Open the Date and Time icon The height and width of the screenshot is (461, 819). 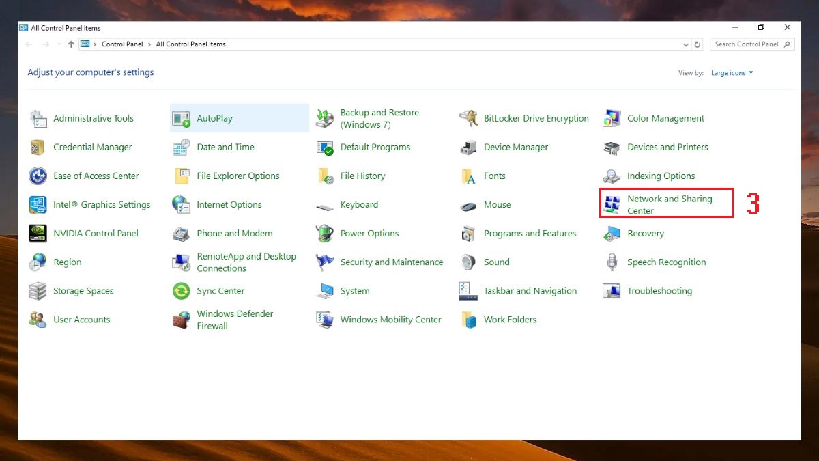point(182,147)
